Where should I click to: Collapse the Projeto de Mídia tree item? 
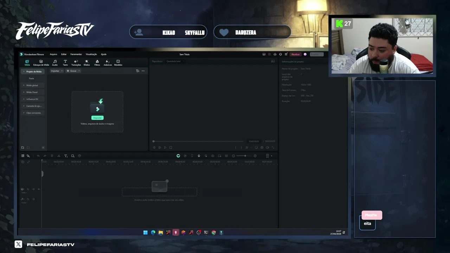tap(24, 72)
